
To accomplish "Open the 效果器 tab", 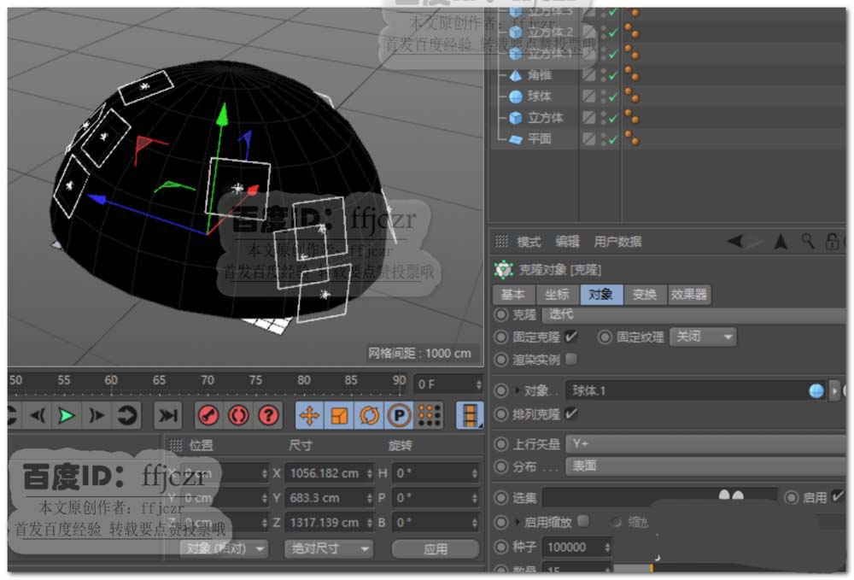I will 688,295.
